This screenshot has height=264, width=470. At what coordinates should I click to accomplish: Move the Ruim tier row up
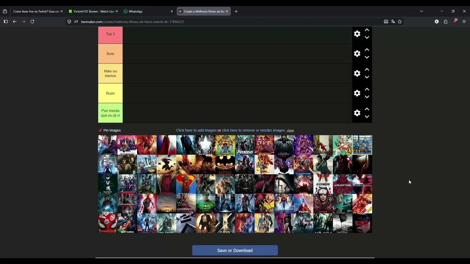[367, 89]
